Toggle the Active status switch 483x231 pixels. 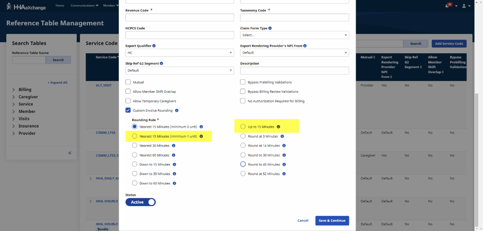tap(141, 202)
